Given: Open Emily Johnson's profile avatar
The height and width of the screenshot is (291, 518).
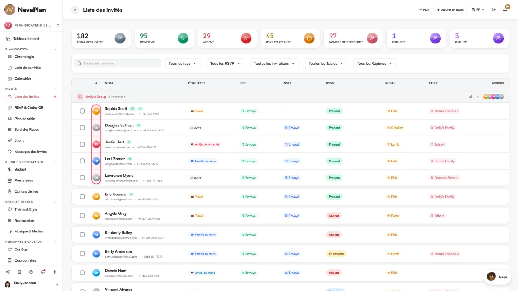Looking at the screenshot, I should (8, 284).
